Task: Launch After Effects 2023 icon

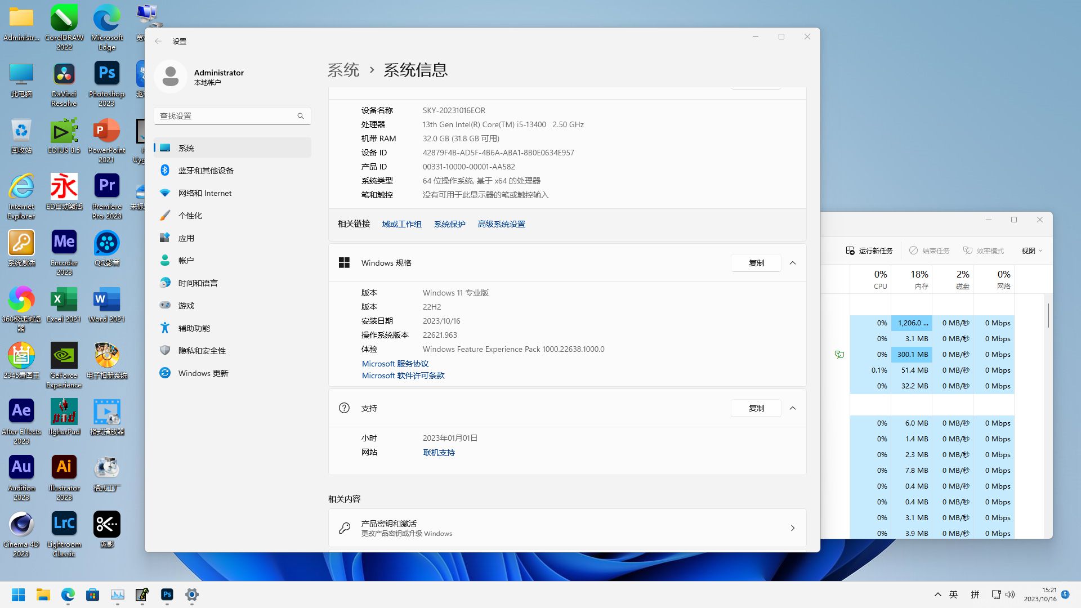Action: tap(21, 421)
